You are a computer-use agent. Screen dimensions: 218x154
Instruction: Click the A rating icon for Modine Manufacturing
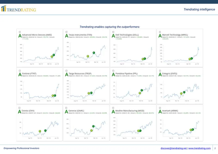tap(113, 112)
